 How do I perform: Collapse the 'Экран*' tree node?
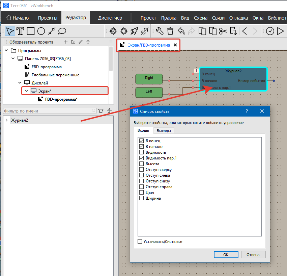(27, 91)
